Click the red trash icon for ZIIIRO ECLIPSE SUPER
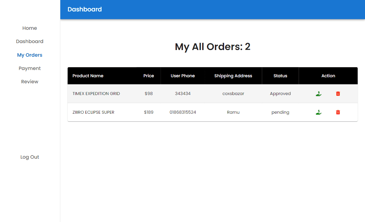 pyautogui.click(x=338, y=112)
